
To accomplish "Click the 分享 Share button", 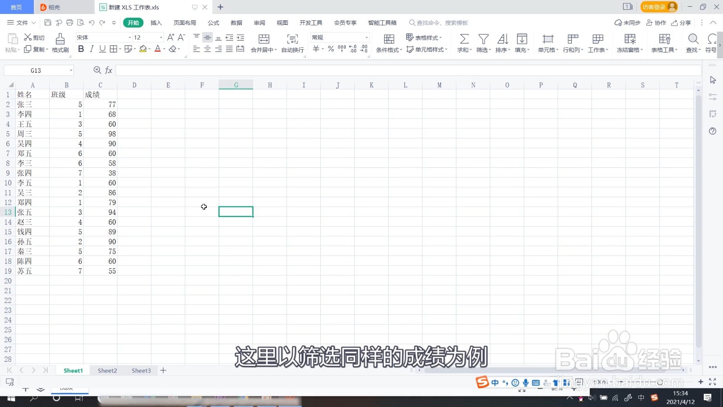I will (681, 23).
